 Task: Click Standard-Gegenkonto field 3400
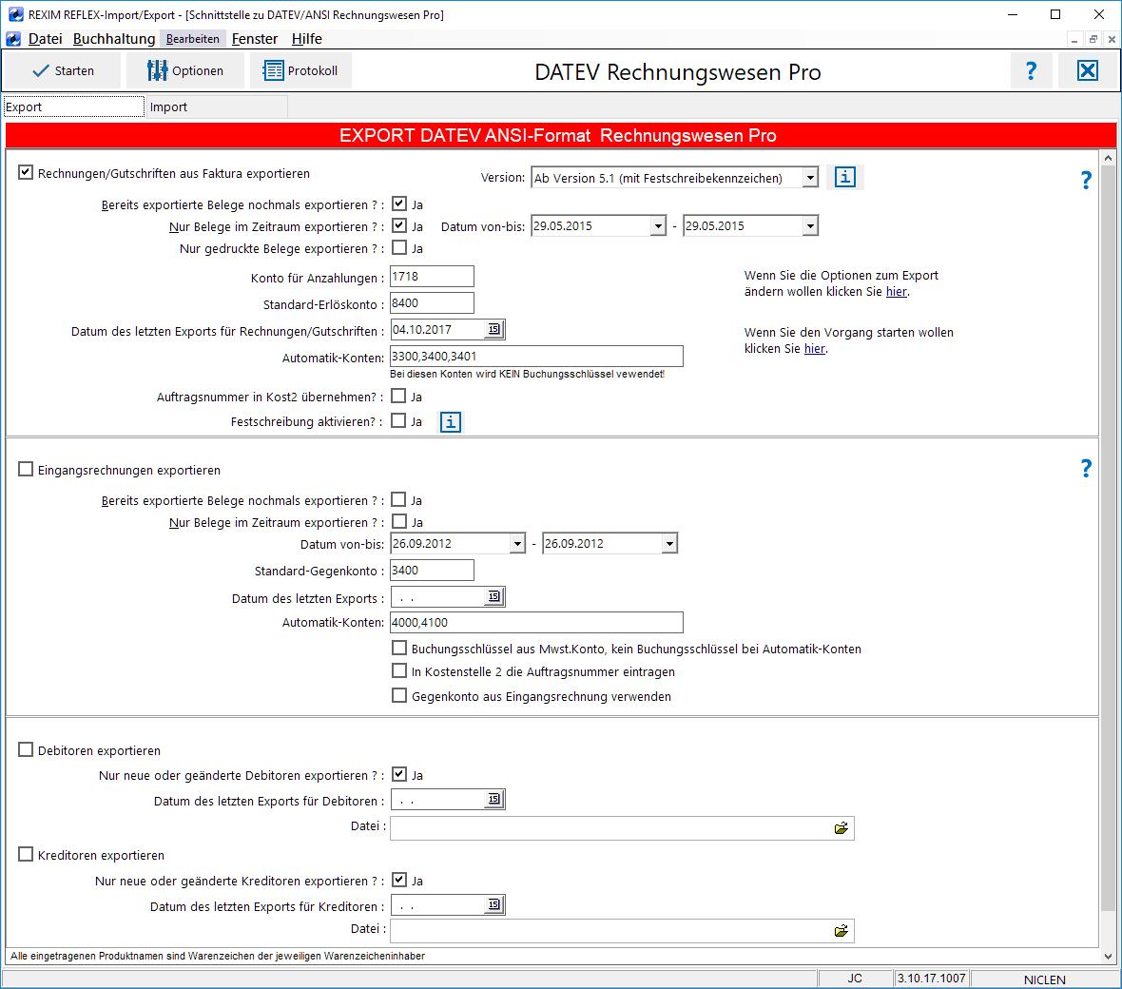pos(432,570)
